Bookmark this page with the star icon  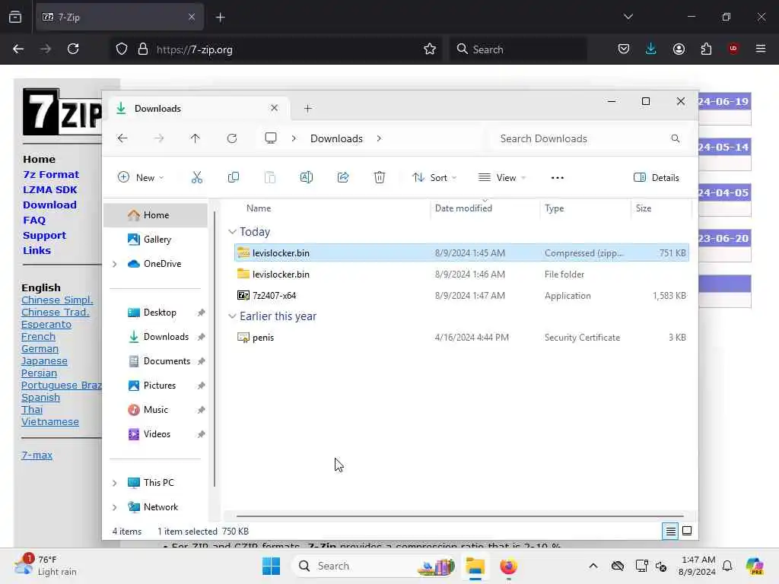[430, 49]
